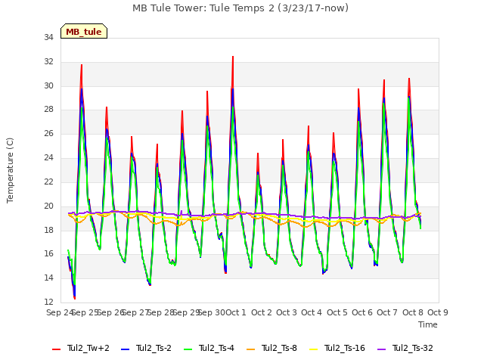Click the Oct 3 x-axis tick label
Viewport: 484px width, 363px height.
point(287,312)
